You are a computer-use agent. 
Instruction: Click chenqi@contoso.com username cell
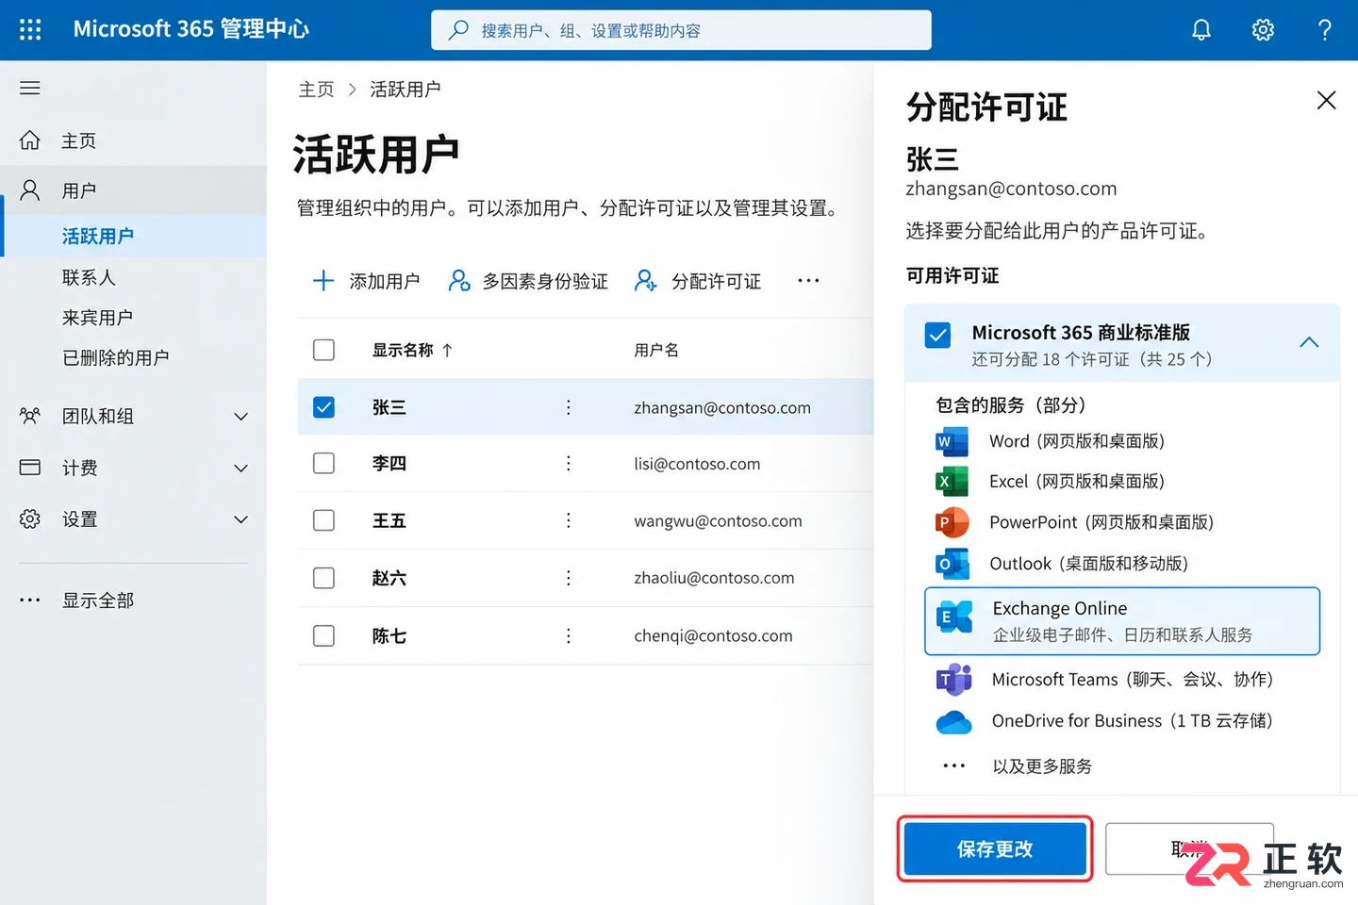pyautogui.click(x=713, y=636)
